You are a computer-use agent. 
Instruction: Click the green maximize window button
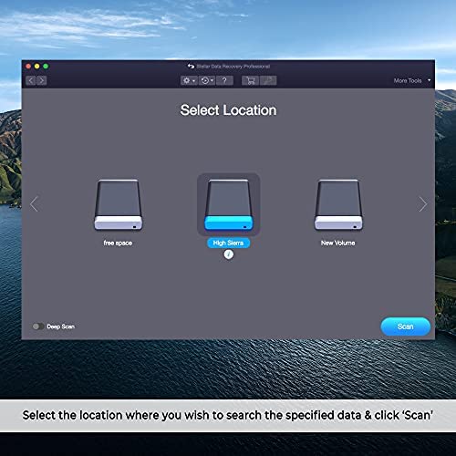[46, 66]
